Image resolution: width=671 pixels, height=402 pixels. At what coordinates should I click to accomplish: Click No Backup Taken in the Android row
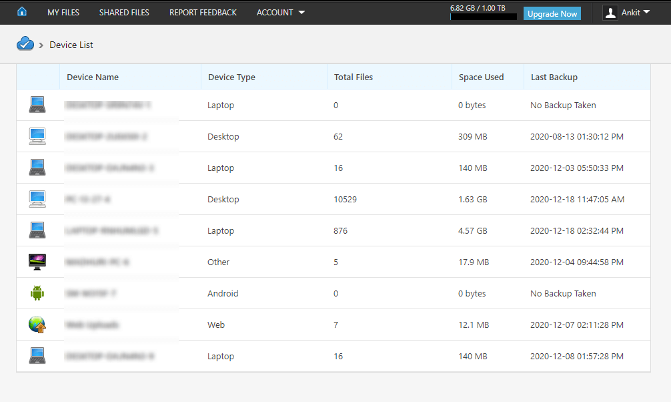pyautogui.click(x=563, y=293)
